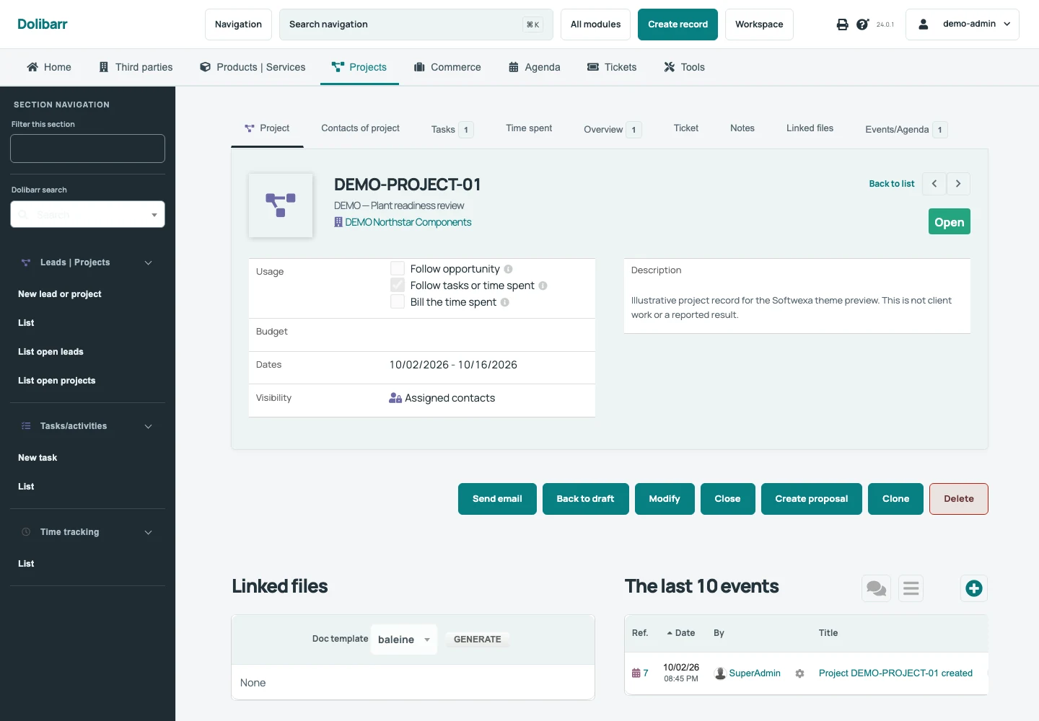
Task: Toggle the Follow tasks or time spent checkbox
Action: coord(398,285)
